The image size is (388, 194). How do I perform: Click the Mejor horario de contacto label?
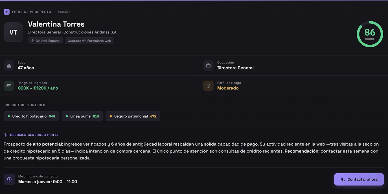38,176
